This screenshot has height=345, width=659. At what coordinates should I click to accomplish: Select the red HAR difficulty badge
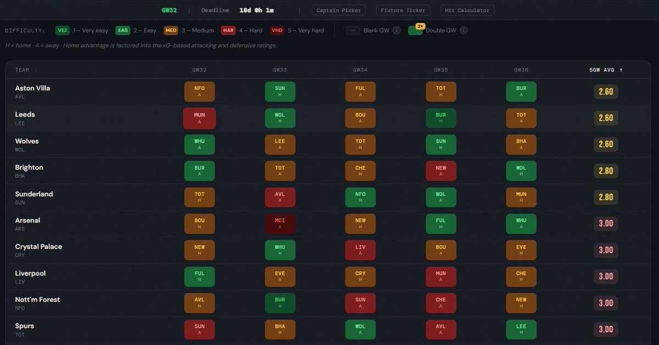pos(228,31)
